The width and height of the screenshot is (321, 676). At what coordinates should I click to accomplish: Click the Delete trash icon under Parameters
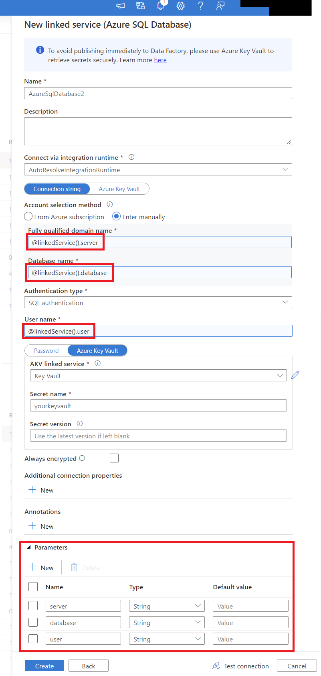(74, 567)
